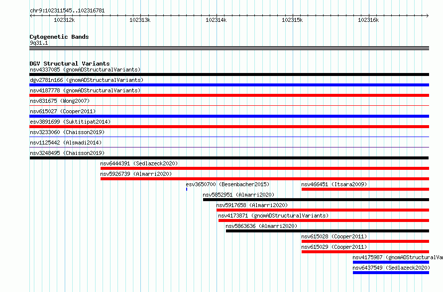This screenshot has width=443, height=292.
Task: Open nsv1125442 (Alsmadi2014) label
Action: click(x=66, y=143)
